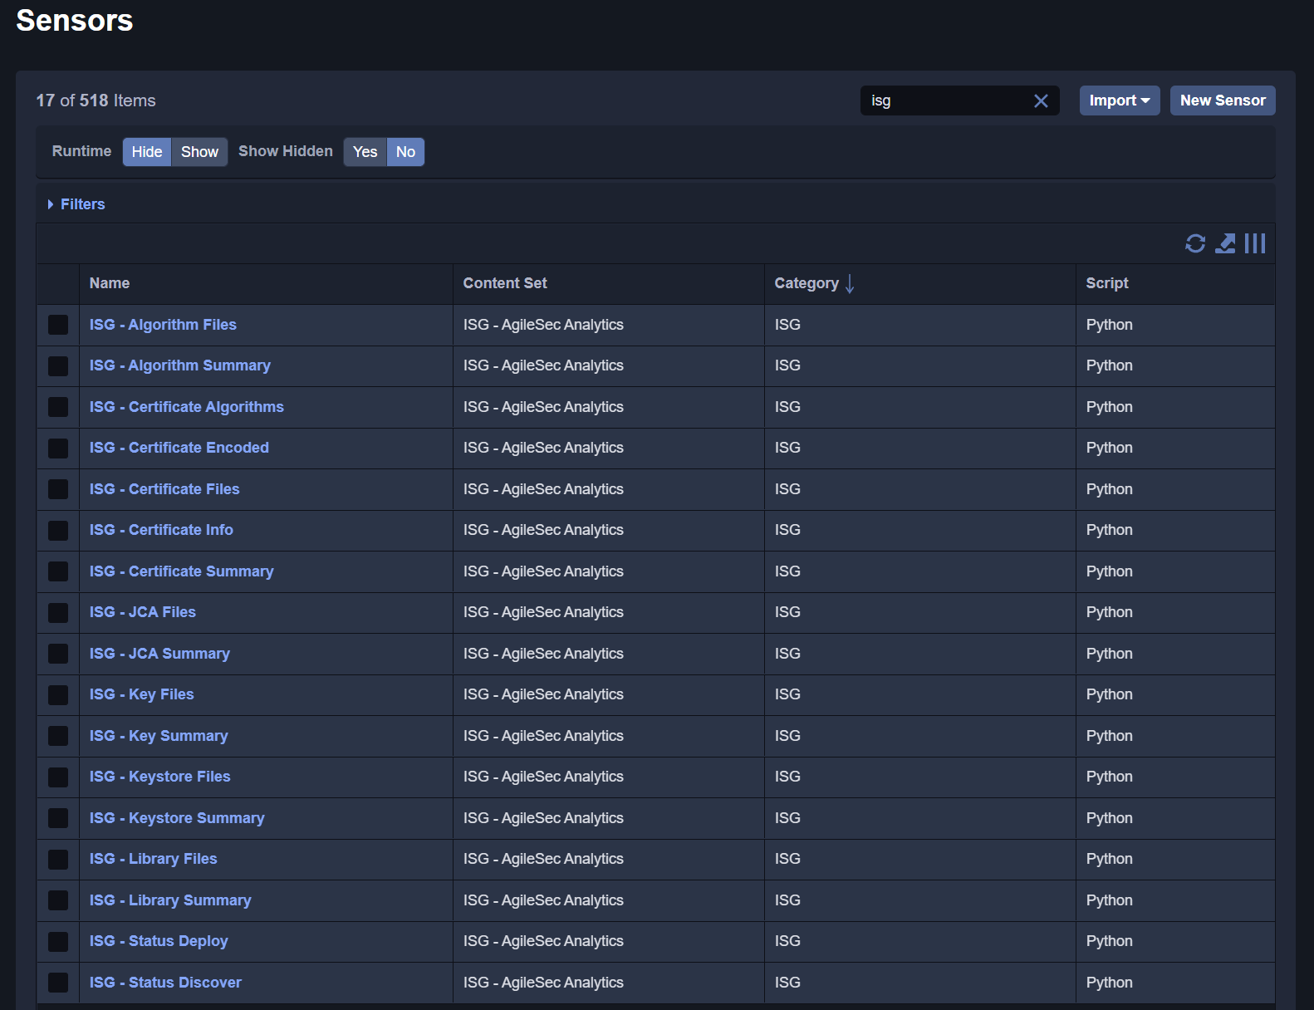Screen dimensions: 1314x1010
Task: Set Show Hidden to No
Action: point(405,152)
